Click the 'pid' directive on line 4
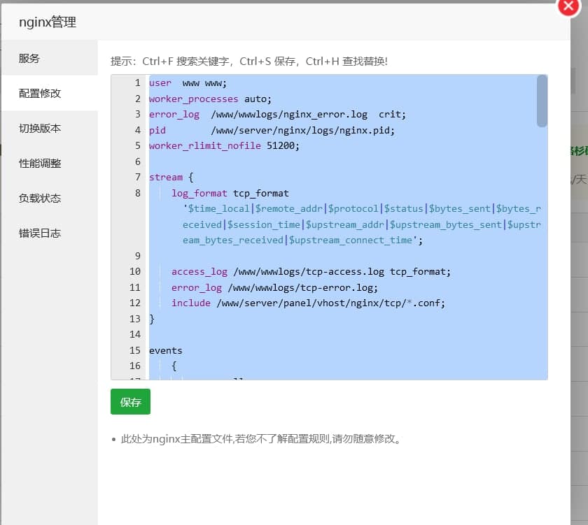This screenshot has width=588, height=525. (x=157, y=130)
